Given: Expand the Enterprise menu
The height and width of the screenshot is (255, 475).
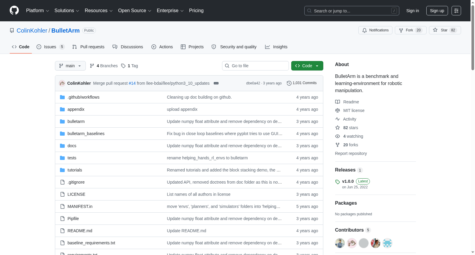Looking at the screenshot, I should 170,11.
